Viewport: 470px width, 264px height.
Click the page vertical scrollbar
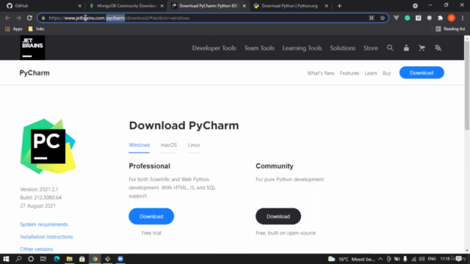click(x=467, y=85)
